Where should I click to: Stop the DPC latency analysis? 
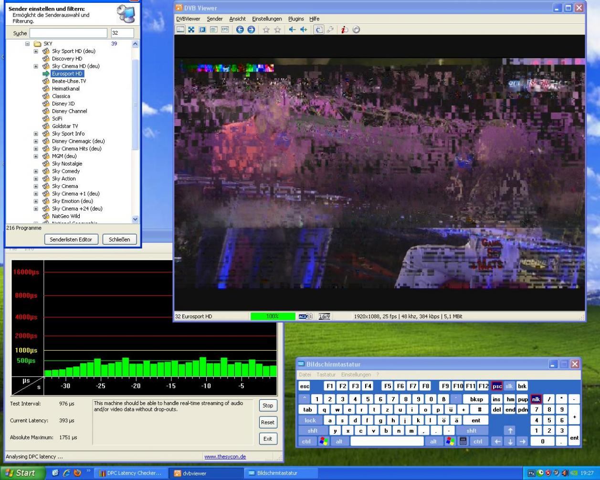(x=268, y=406)
